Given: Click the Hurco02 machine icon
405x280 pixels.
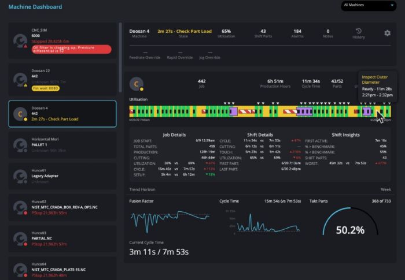Looking at the screenshot, I should tap(20, 208).
